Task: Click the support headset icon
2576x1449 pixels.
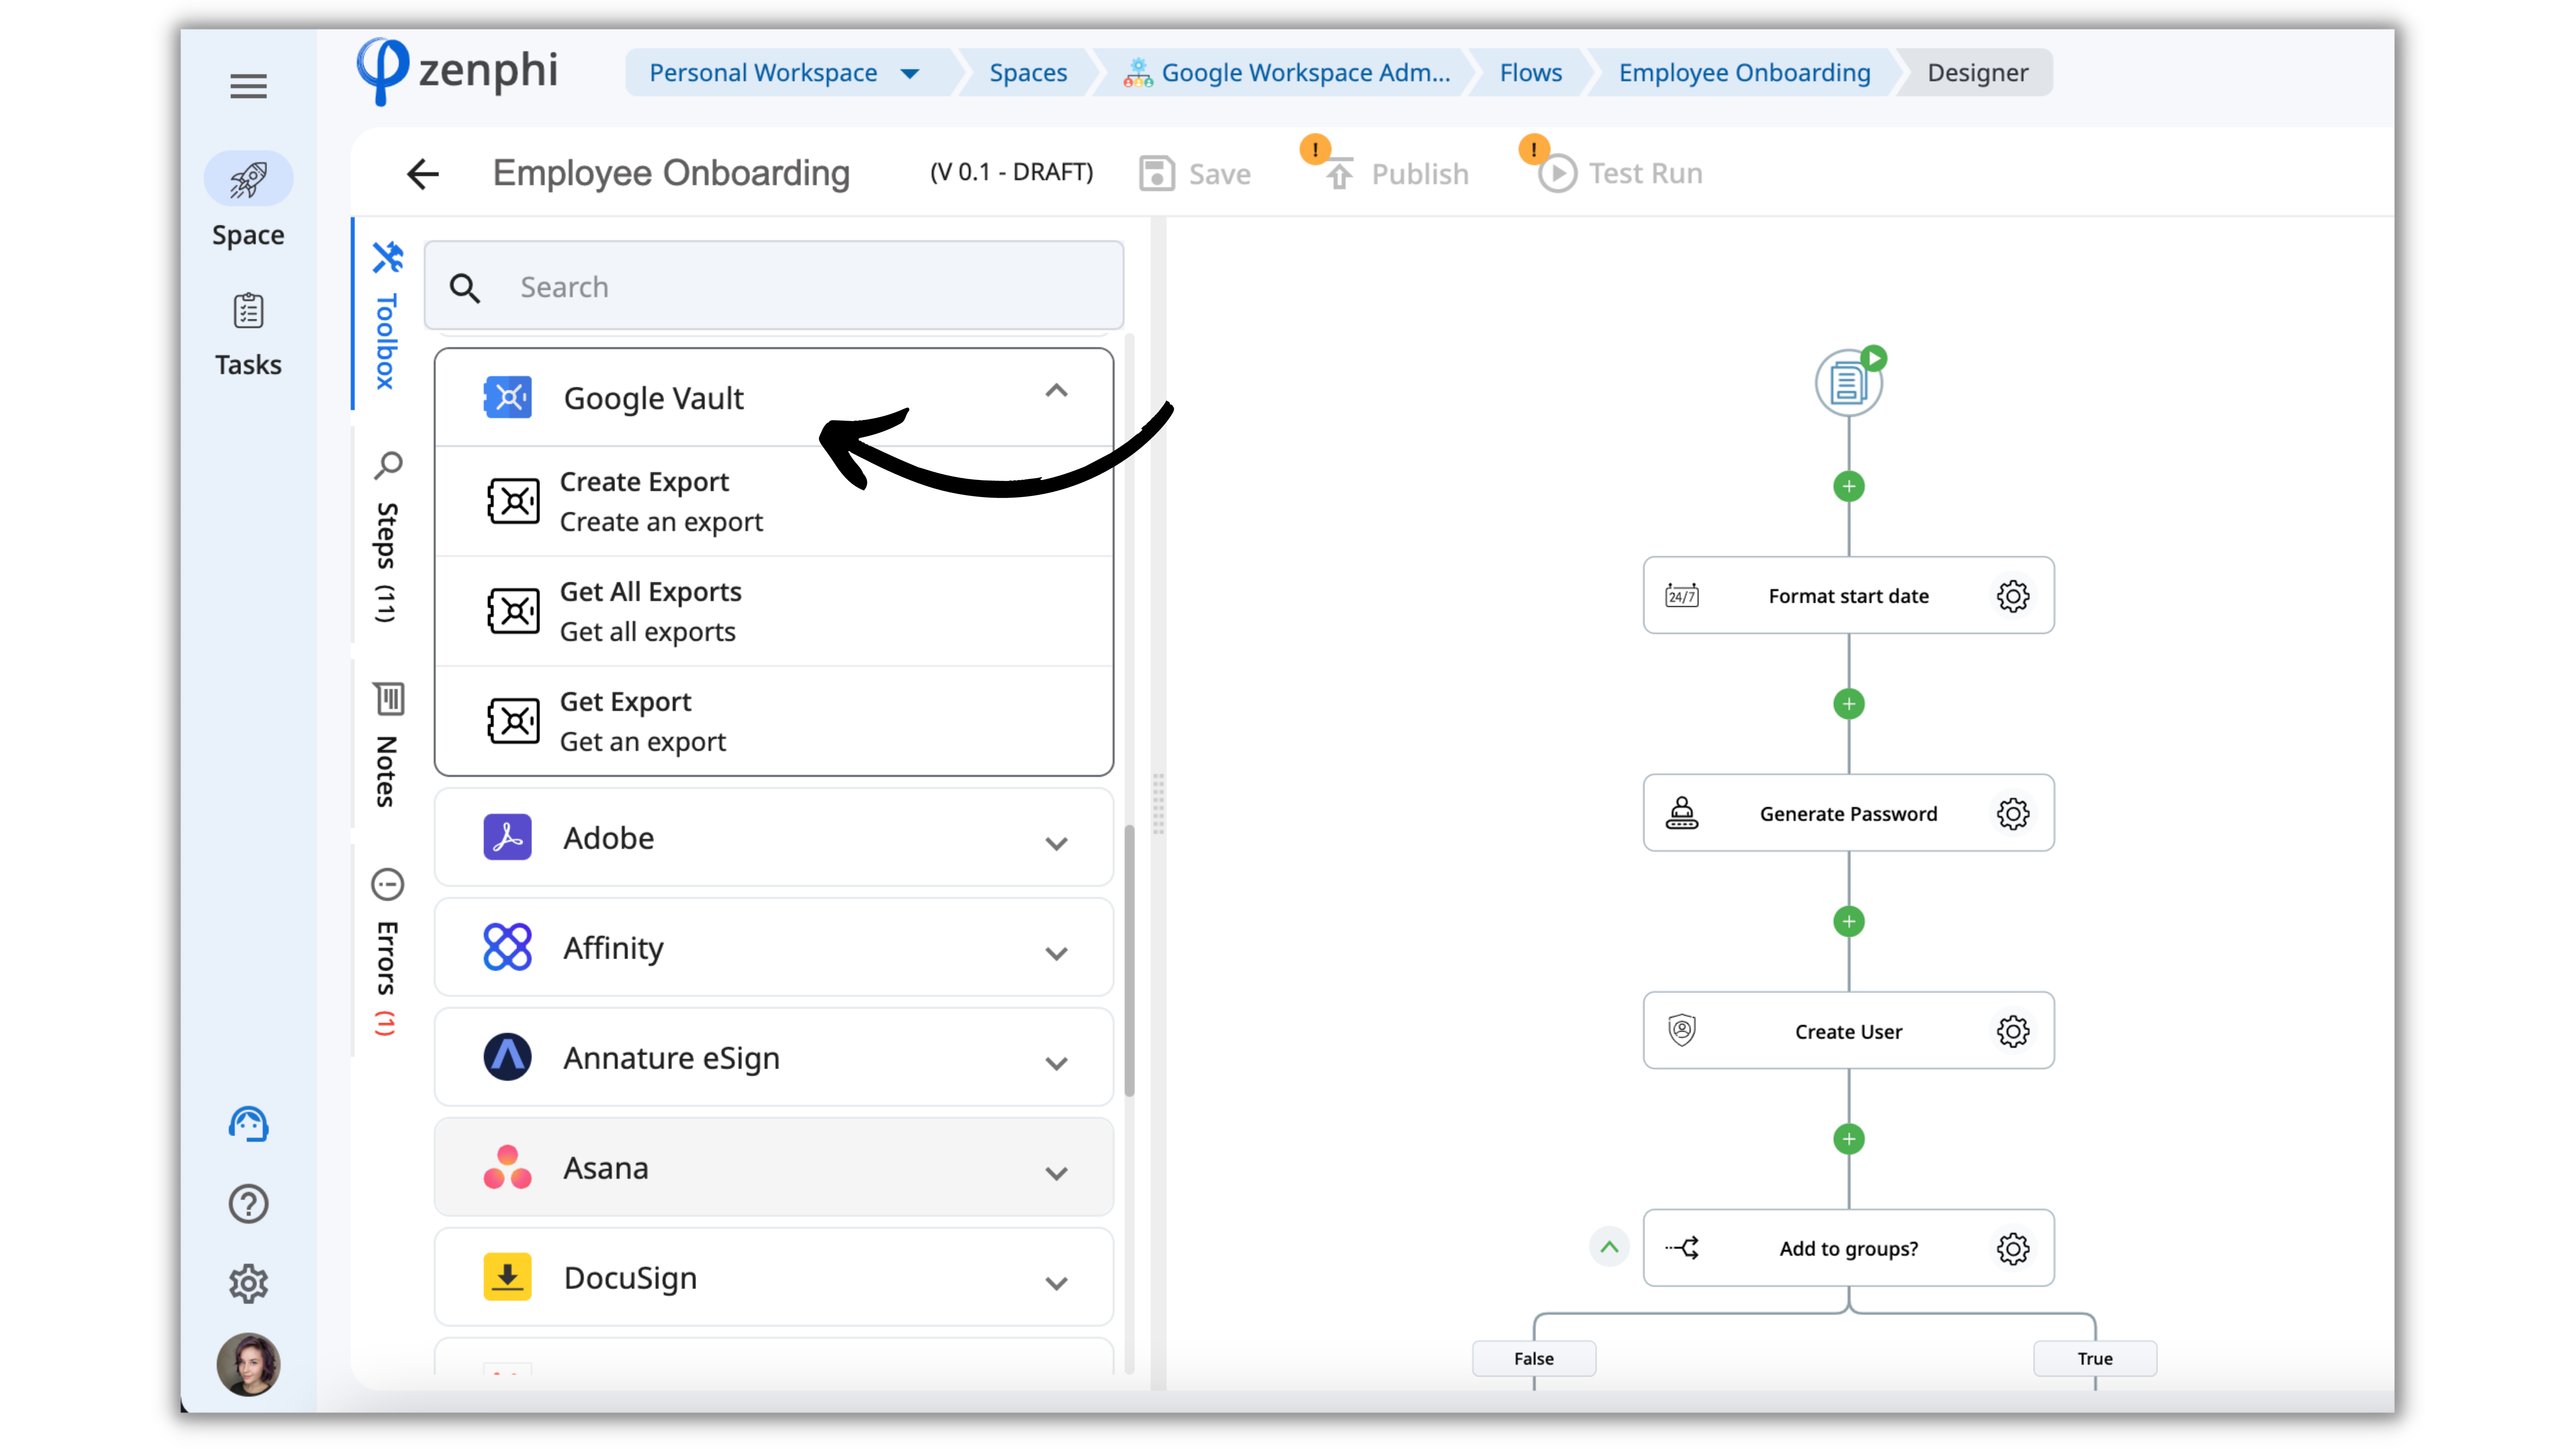Action: click(248, 1124)
